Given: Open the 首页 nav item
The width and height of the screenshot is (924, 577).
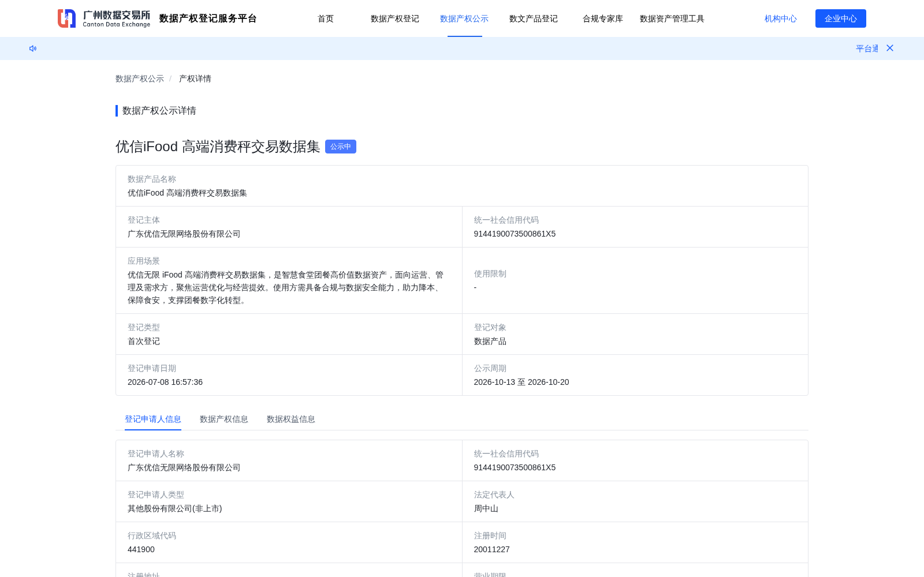Looking at the screenshot, I should point(326,18).
